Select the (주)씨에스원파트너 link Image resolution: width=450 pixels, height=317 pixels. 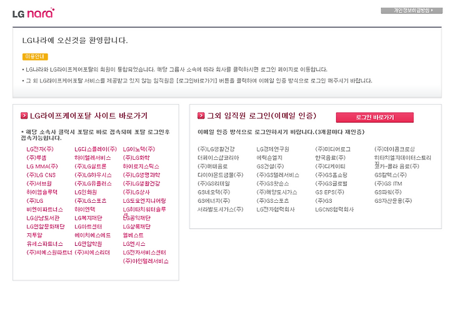pos(49,253)
